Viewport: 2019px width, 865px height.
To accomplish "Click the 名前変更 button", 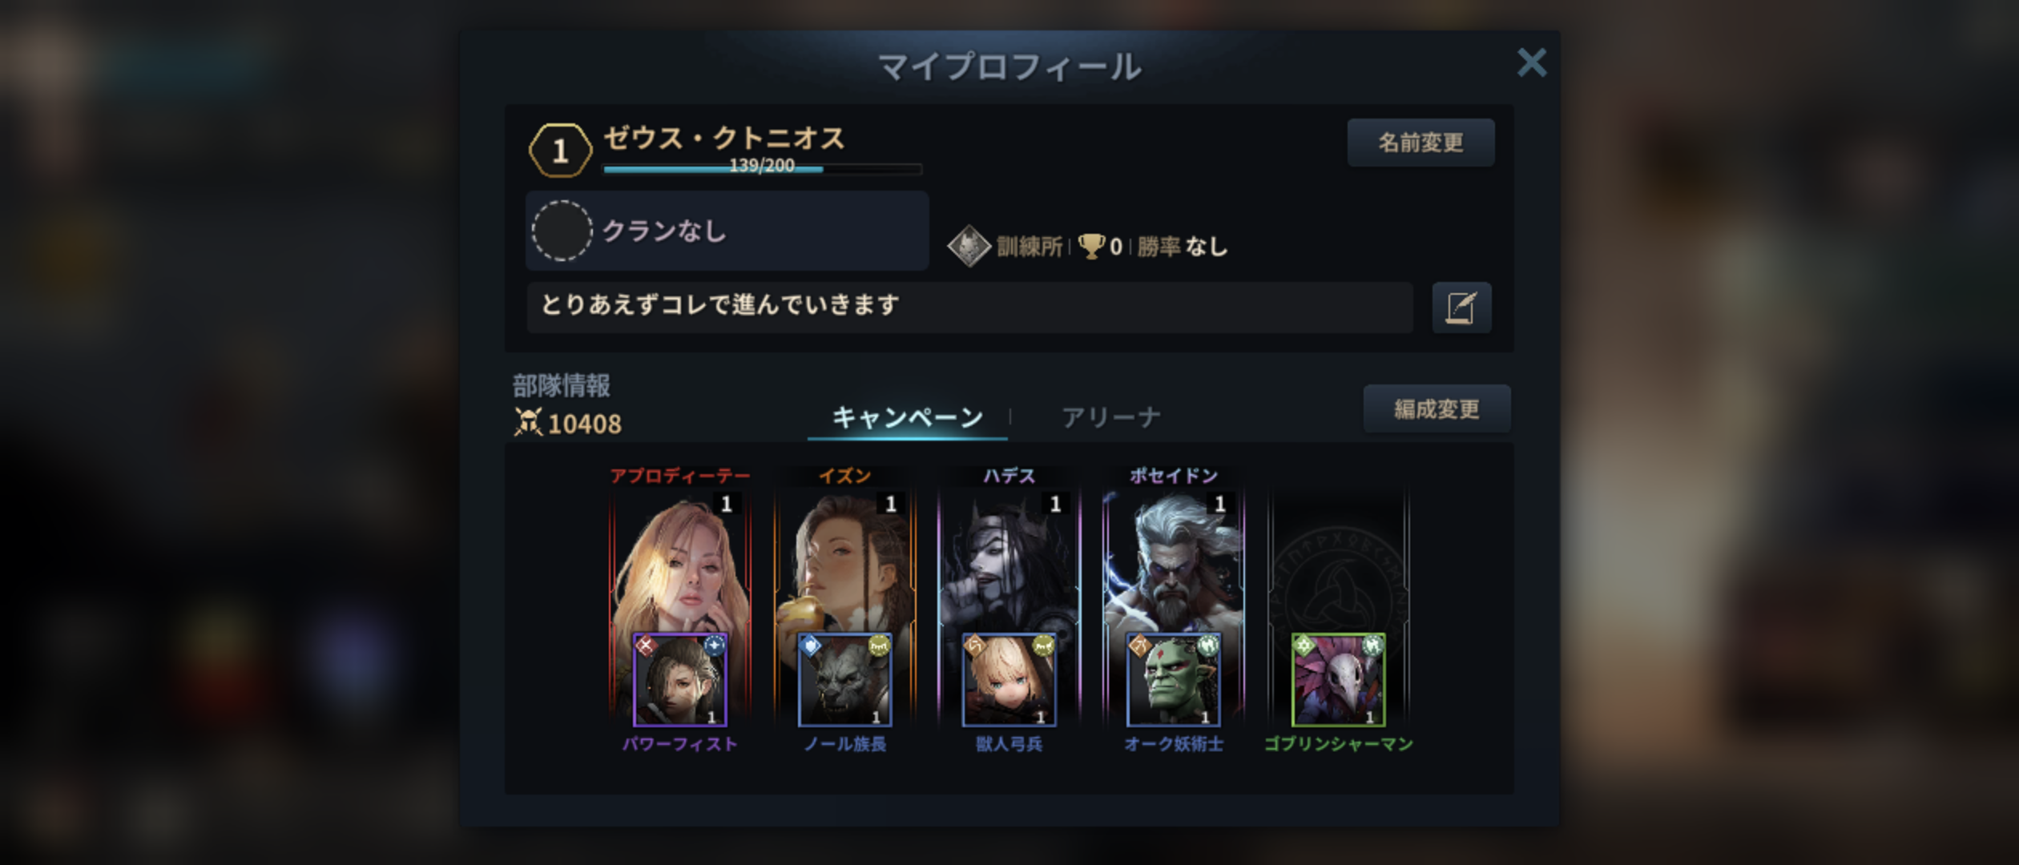I will 1421,143.
